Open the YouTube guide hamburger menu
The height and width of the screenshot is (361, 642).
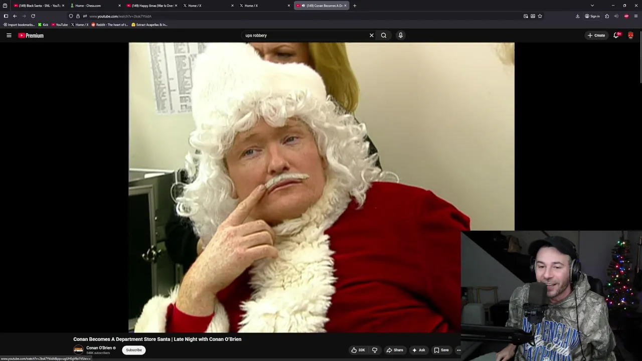pyautogui.click(x=9, y=36)
